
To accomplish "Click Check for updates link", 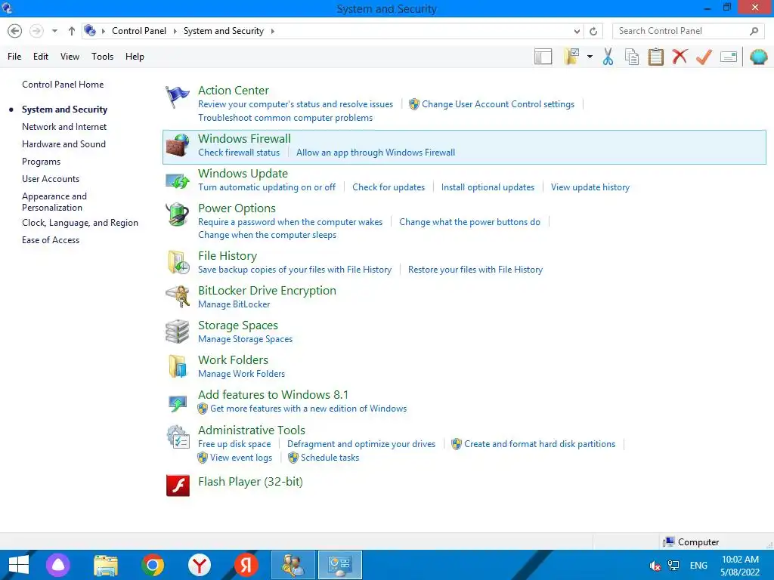I will click(x=389, y=187).
